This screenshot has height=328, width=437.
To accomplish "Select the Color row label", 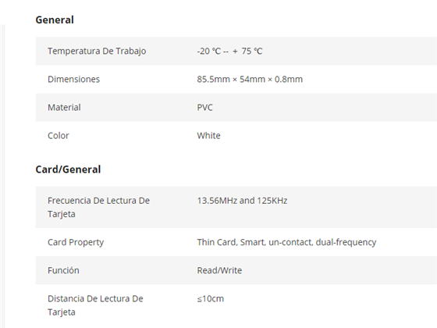I will pos(59,136).
